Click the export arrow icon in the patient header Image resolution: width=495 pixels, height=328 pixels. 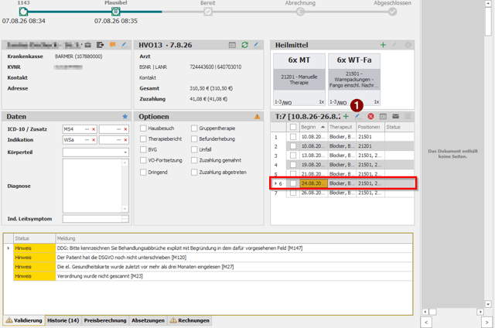tap(100, 45)
